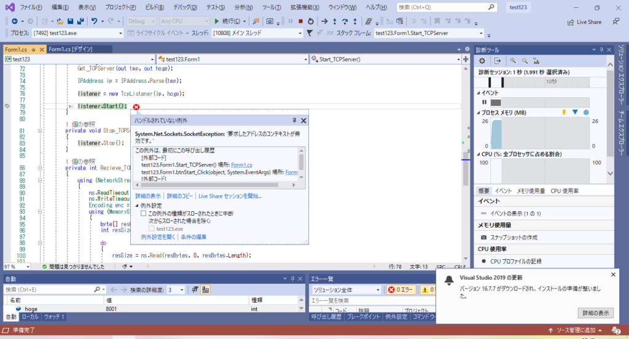Toggle the 0 Errors filter in Error List
The image size is (629, 339).
400,290
